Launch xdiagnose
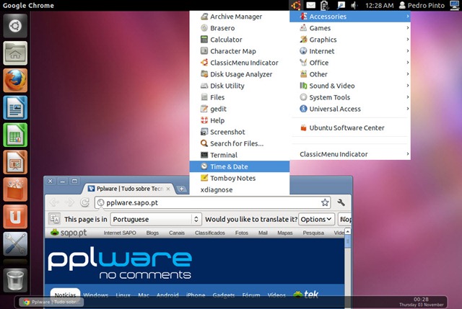Image resolution: width=462 pixels, height=309 pixels. click(x=240, y=189)
